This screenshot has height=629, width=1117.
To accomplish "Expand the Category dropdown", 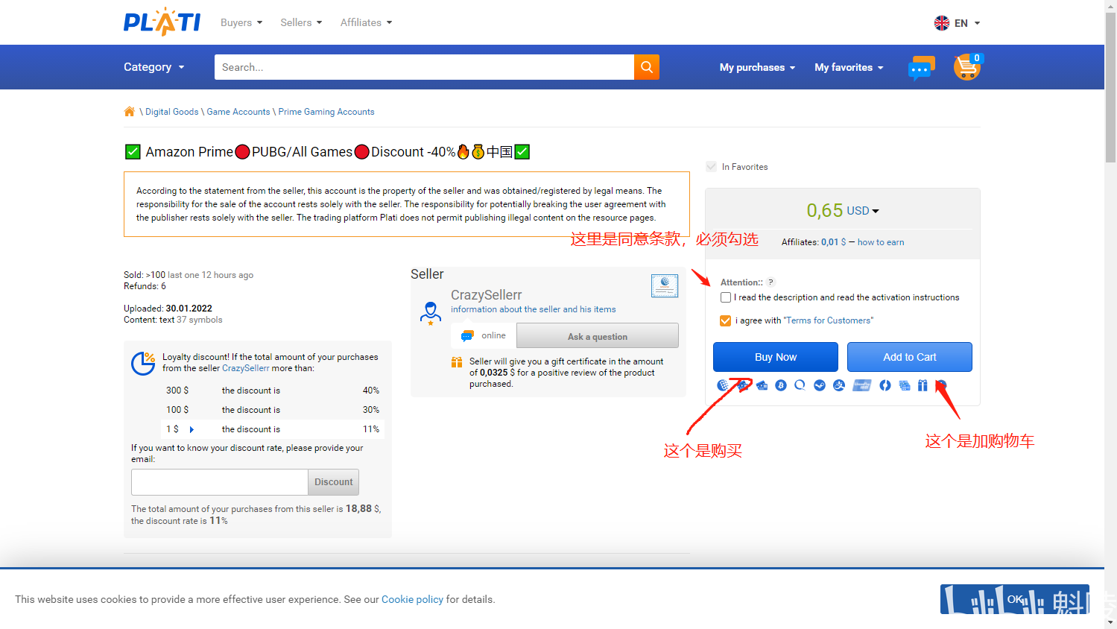I will pyautogui.click(x=154, y=67).
